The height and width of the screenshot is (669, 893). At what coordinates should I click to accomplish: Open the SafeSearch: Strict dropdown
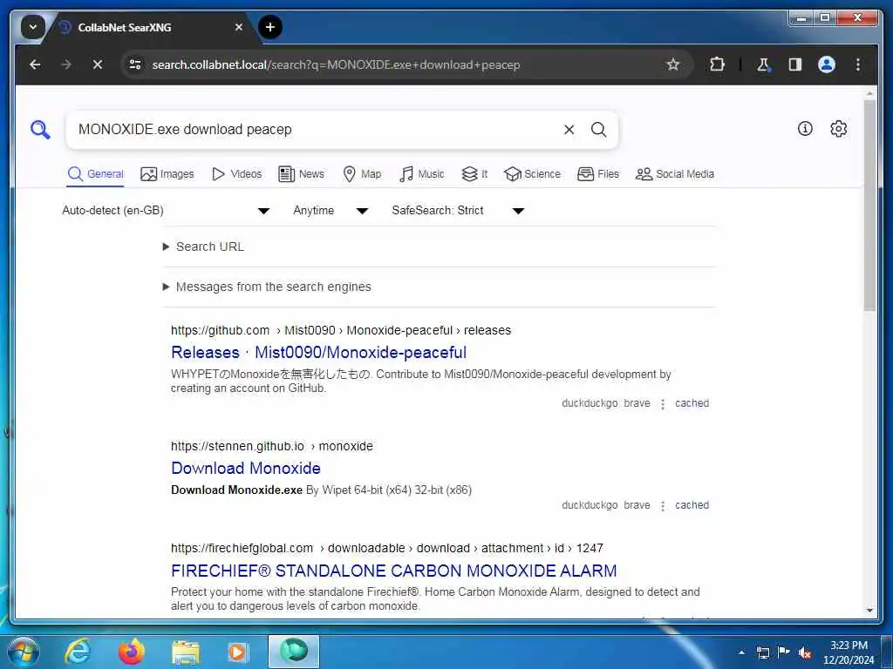(458, 211)
